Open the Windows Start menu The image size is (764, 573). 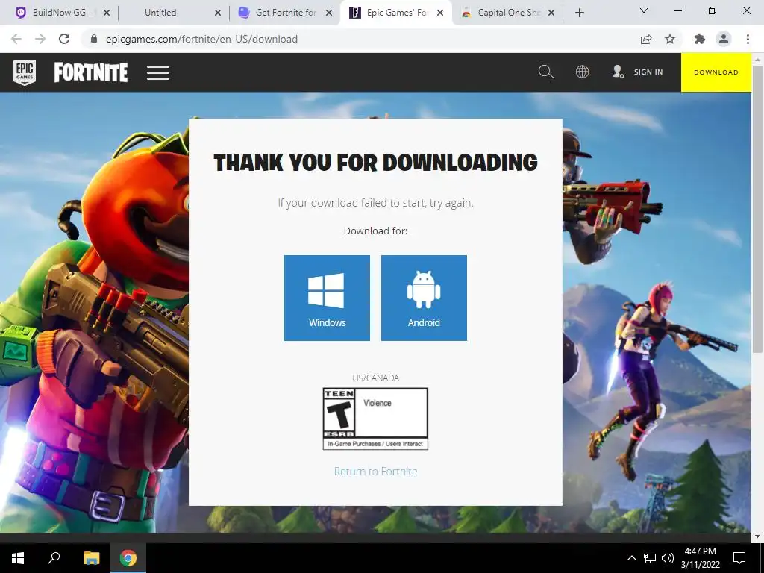tap(18, 558)
